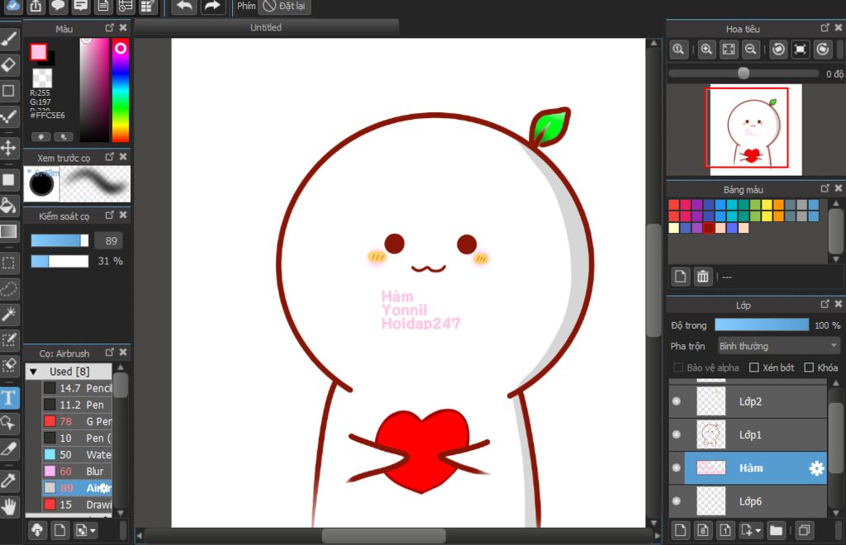This screenshot has width=846, height=545.
Task: Select the Pencil 14.7 brush
Action: (x=77, y=388)
